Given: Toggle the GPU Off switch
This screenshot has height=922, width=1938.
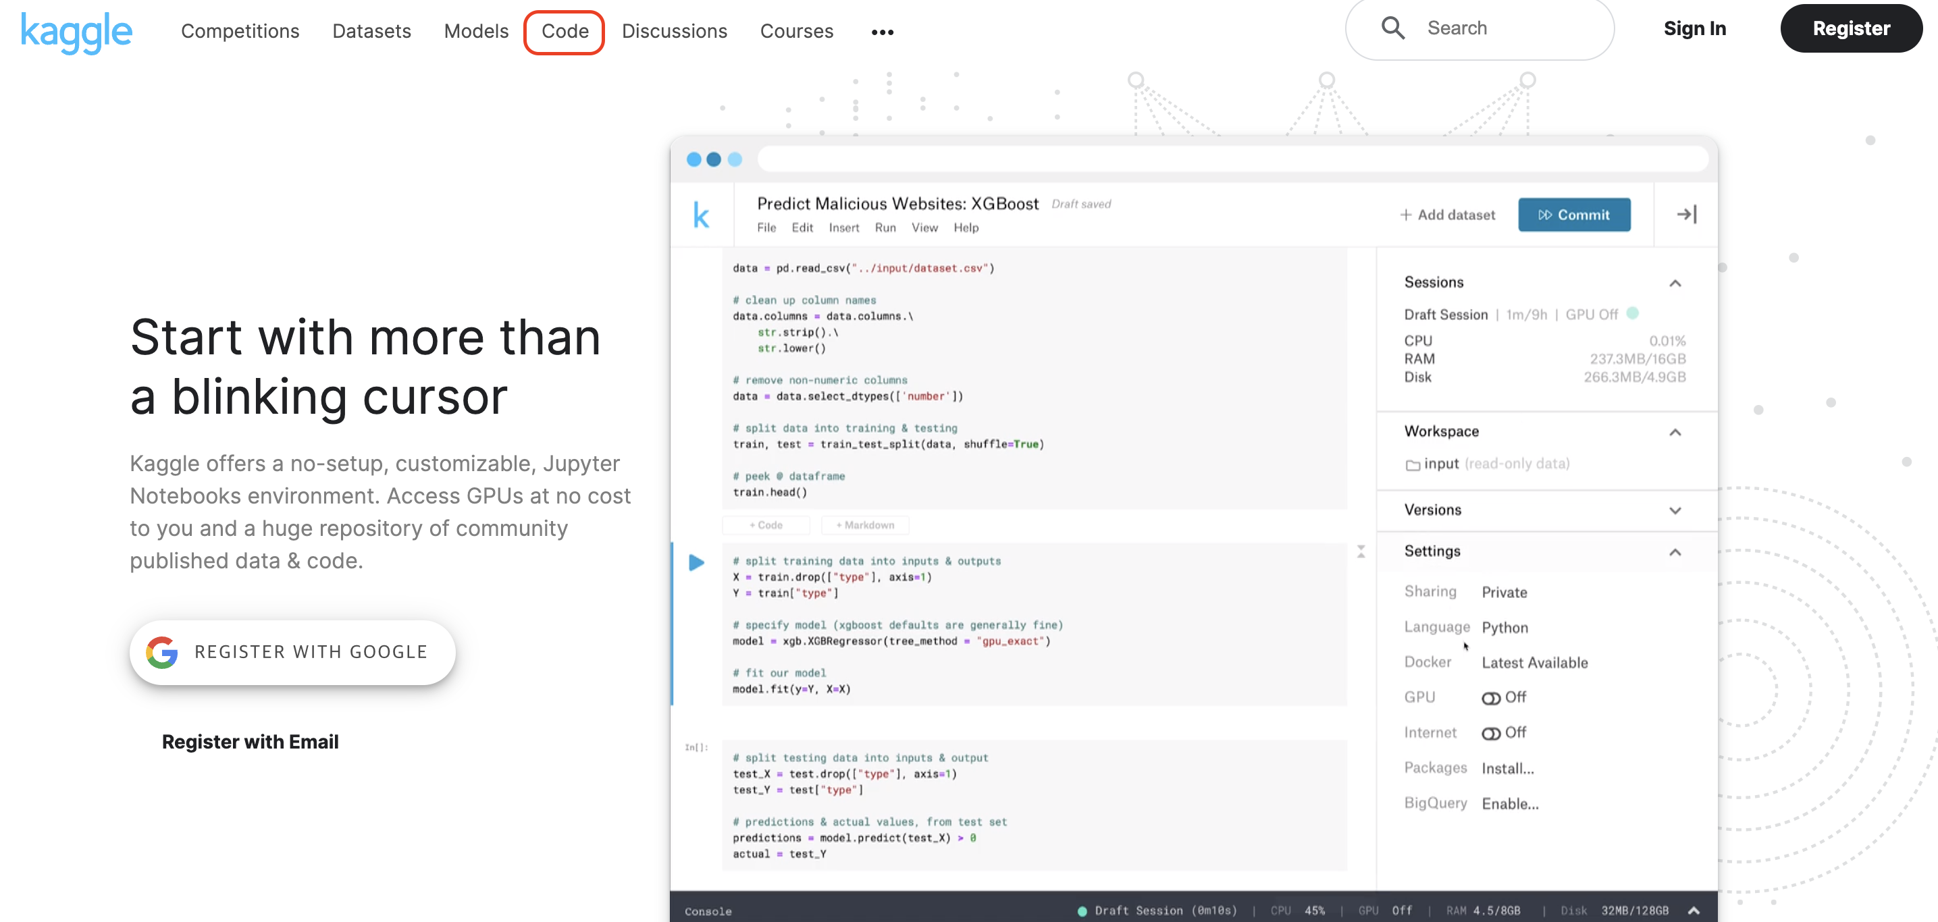Looking at the screenshot, I should click(1490, 698).
